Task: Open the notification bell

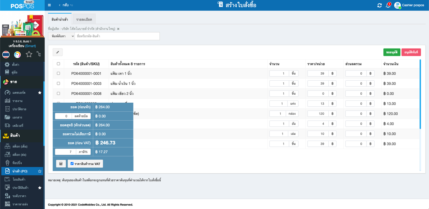Action: click(x=388, y=5)
